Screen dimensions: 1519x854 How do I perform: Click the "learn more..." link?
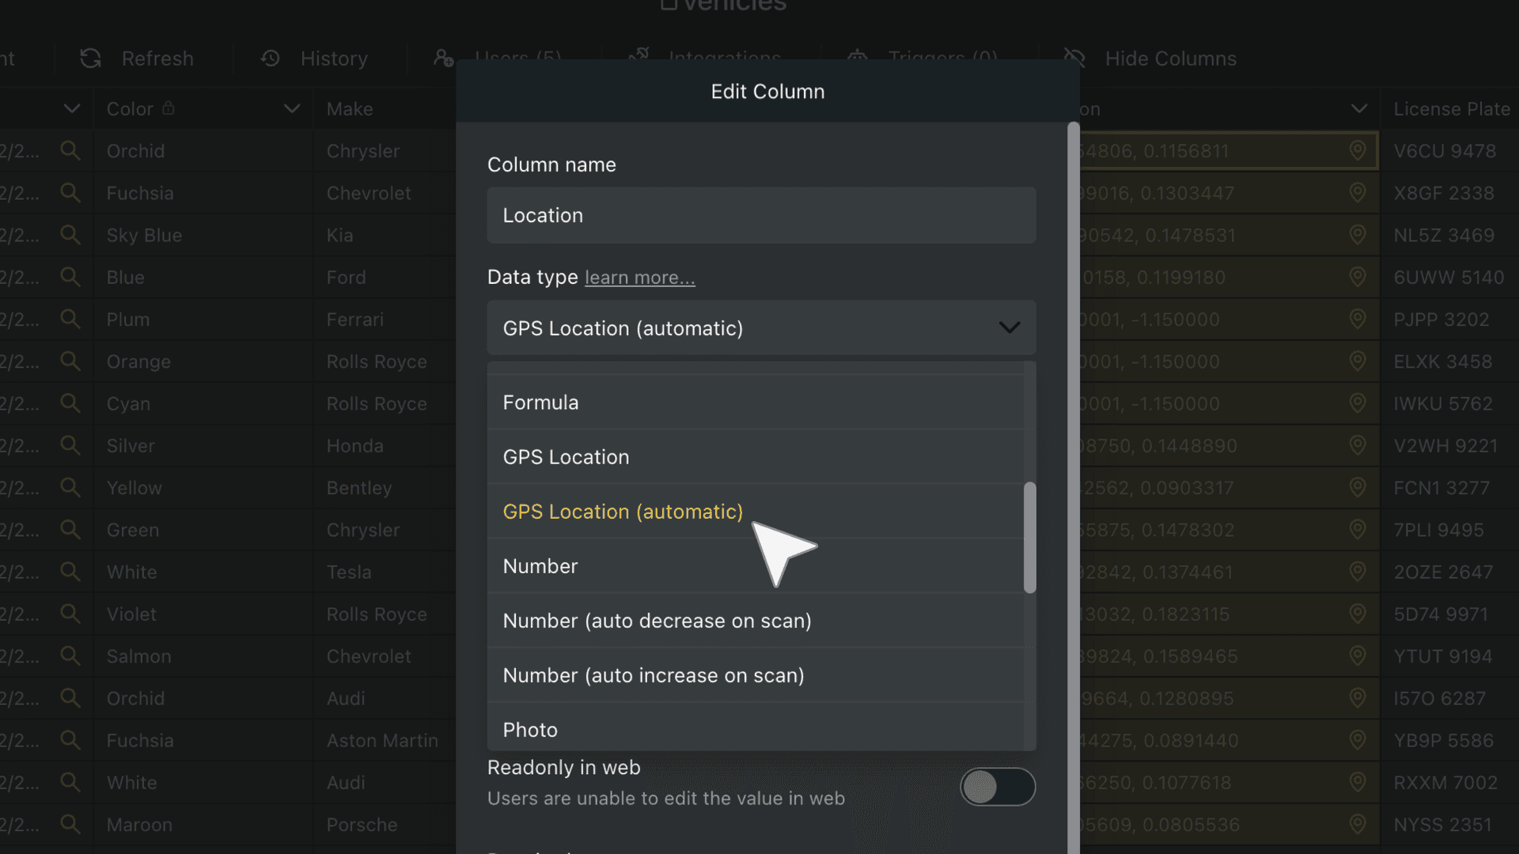(x=639, y=277)
